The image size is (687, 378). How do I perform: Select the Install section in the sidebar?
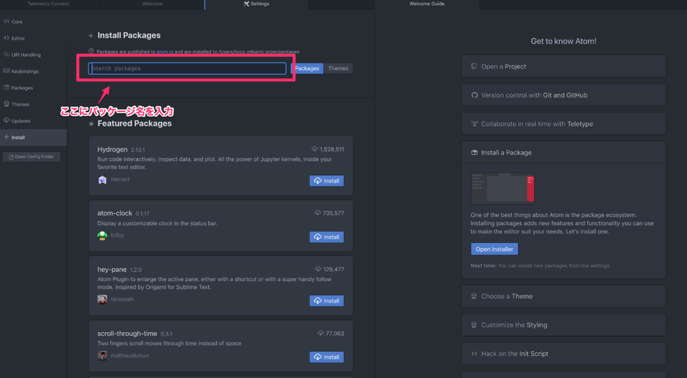(33, 137)
